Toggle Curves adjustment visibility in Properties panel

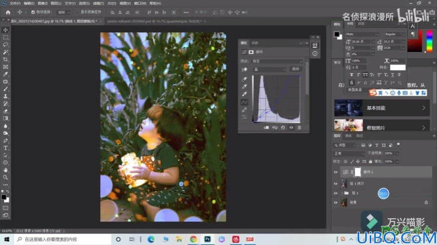click(291, 128)
